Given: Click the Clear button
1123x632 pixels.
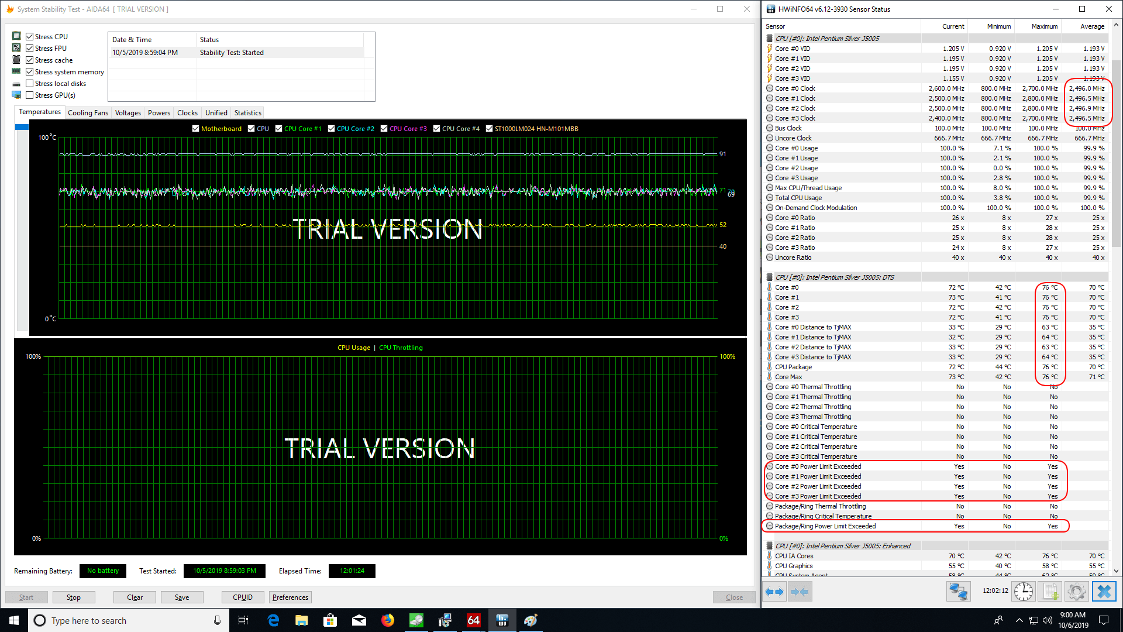Looking at the screenshot, I should [x=135, y=597].
